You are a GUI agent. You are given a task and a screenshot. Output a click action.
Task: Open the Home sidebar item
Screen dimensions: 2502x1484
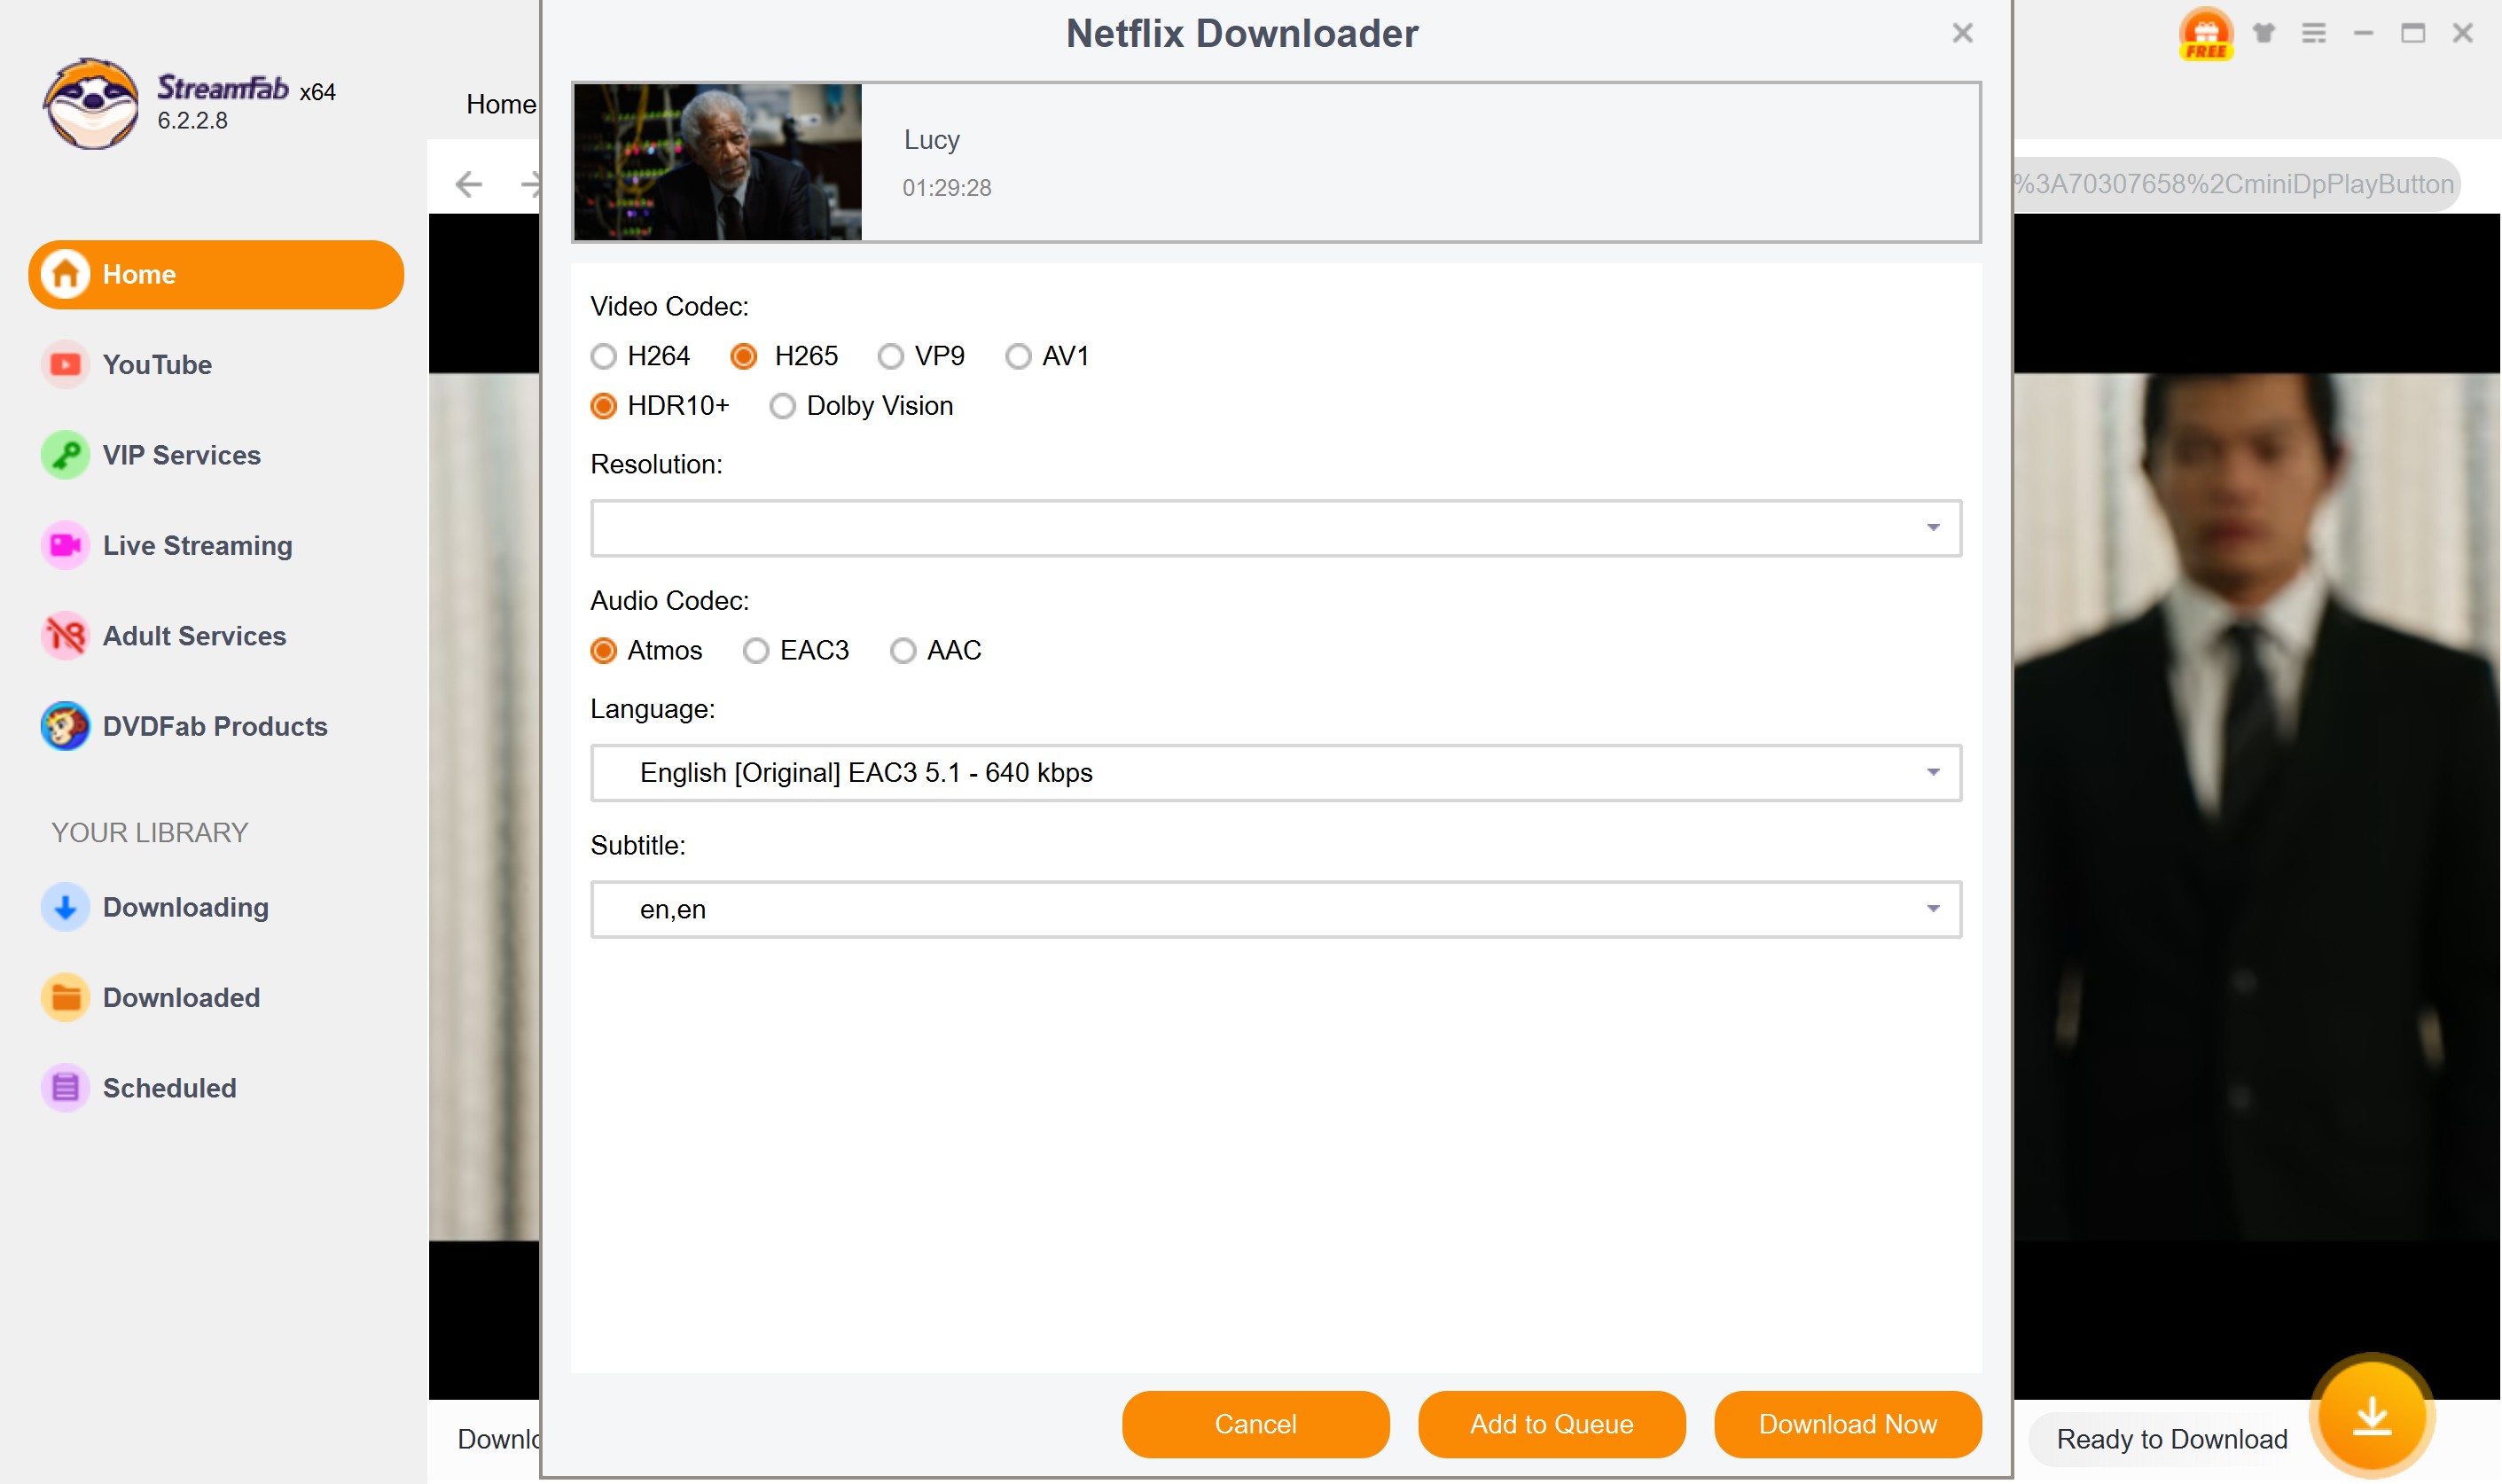(x=215, y=274)
